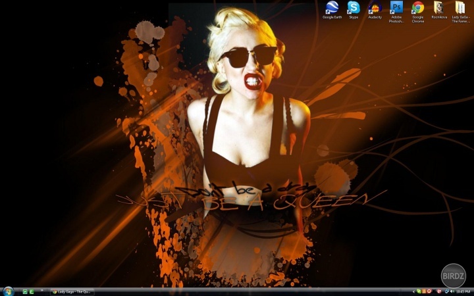This screenshot has width=474, height=296.
Task: Switch to Lady Gaga Chrome taskbar window
Action: click(x=72, y=292)
